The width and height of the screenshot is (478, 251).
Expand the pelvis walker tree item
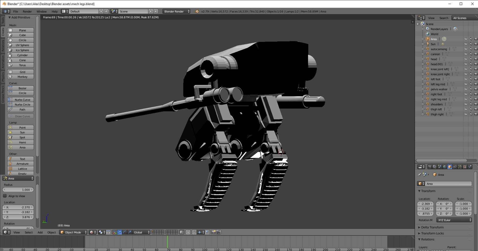pos(422,89)
